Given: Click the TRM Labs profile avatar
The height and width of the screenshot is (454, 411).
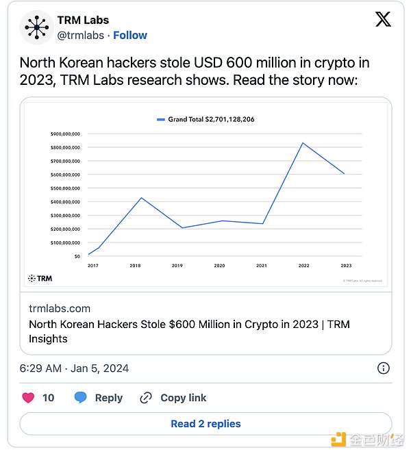Looking at the screenshot, I should pyautogui.click(x=37, y=27).
